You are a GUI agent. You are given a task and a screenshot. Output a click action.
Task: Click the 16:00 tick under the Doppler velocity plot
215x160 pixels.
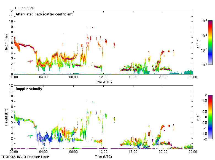pos(133,152)
